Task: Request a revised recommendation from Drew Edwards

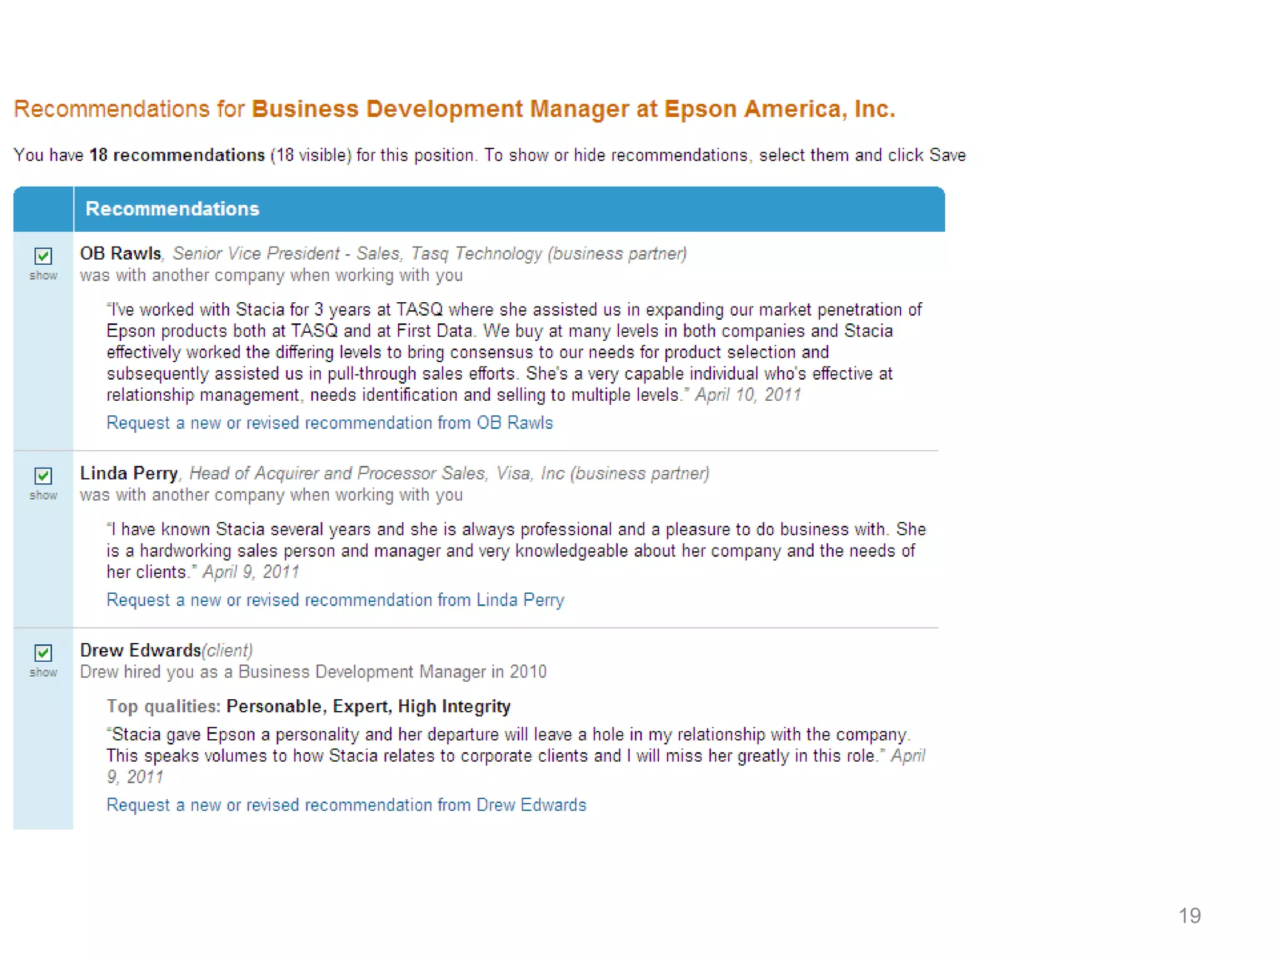Action: (346, 805)
